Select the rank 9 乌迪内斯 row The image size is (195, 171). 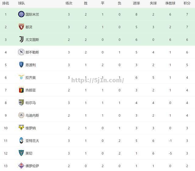point(97,115)
